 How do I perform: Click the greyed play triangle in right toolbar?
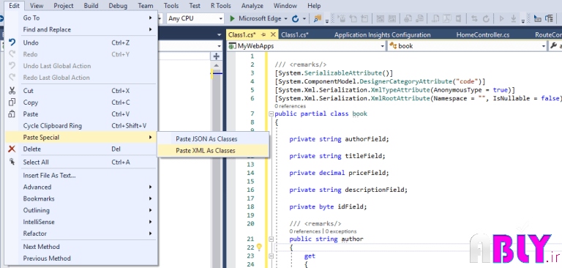click(x=501, y=18)
